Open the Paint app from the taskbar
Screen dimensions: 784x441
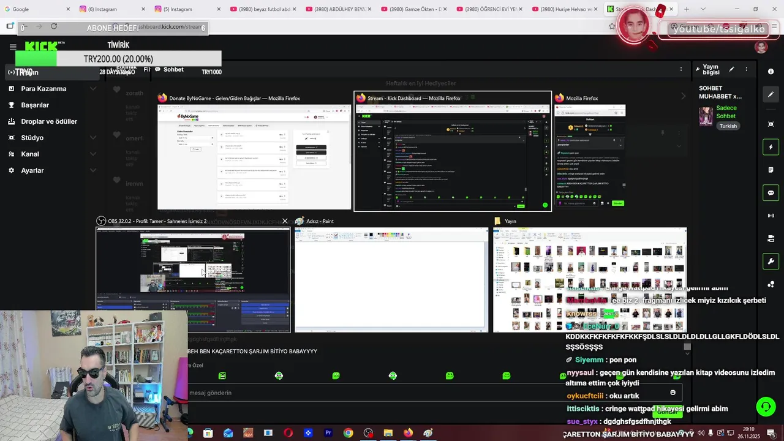[428, 433]
